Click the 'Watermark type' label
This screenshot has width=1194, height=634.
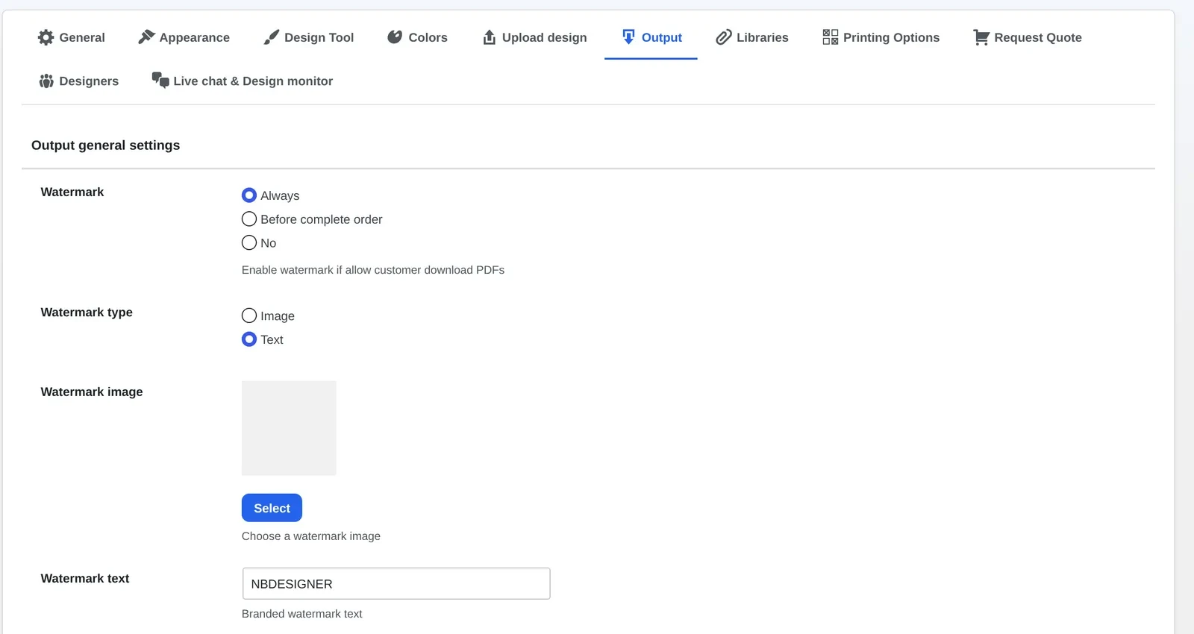[87, 313]
